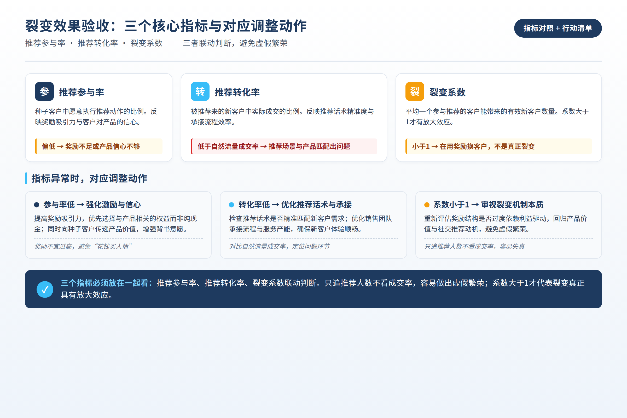Image resolution: width=627 pixels, height=418 pixels.
Task: Click the dark blue 参 icon badge
Action: click(x=44, y=91)
